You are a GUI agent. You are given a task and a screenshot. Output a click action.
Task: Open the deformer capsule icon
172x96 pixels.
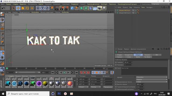point(91,8)
